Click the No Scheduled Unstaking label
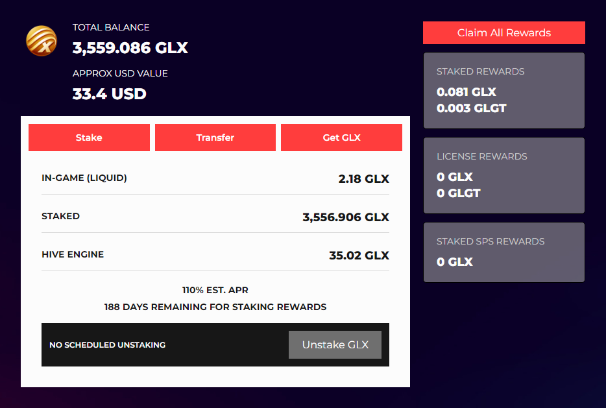The width and height of the screenshot is (606, 408). click(107, 345)
